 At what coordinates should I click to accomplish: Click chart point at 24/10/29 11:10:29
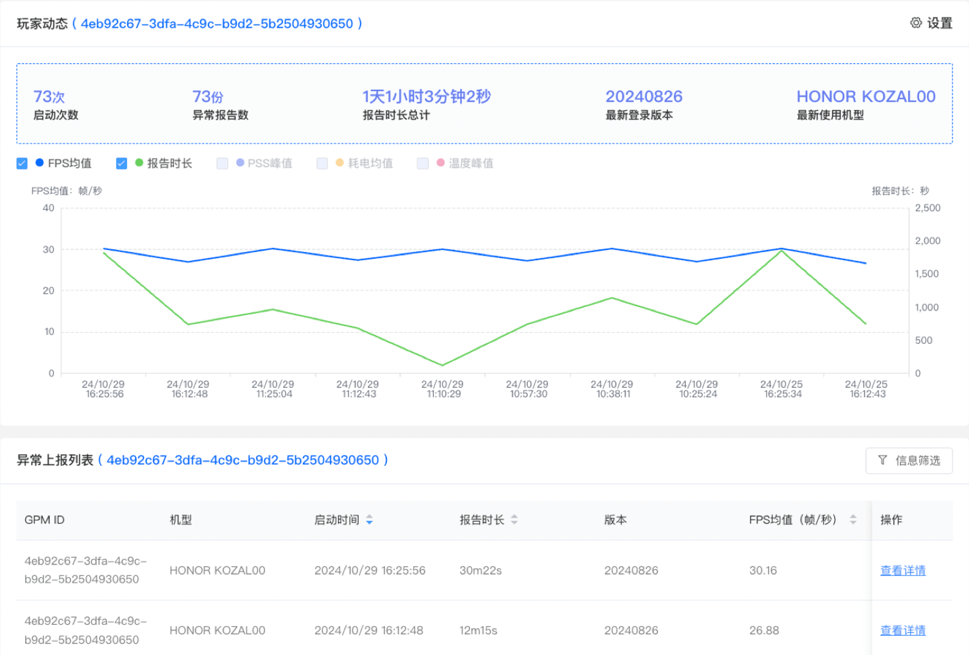point(442,365)
